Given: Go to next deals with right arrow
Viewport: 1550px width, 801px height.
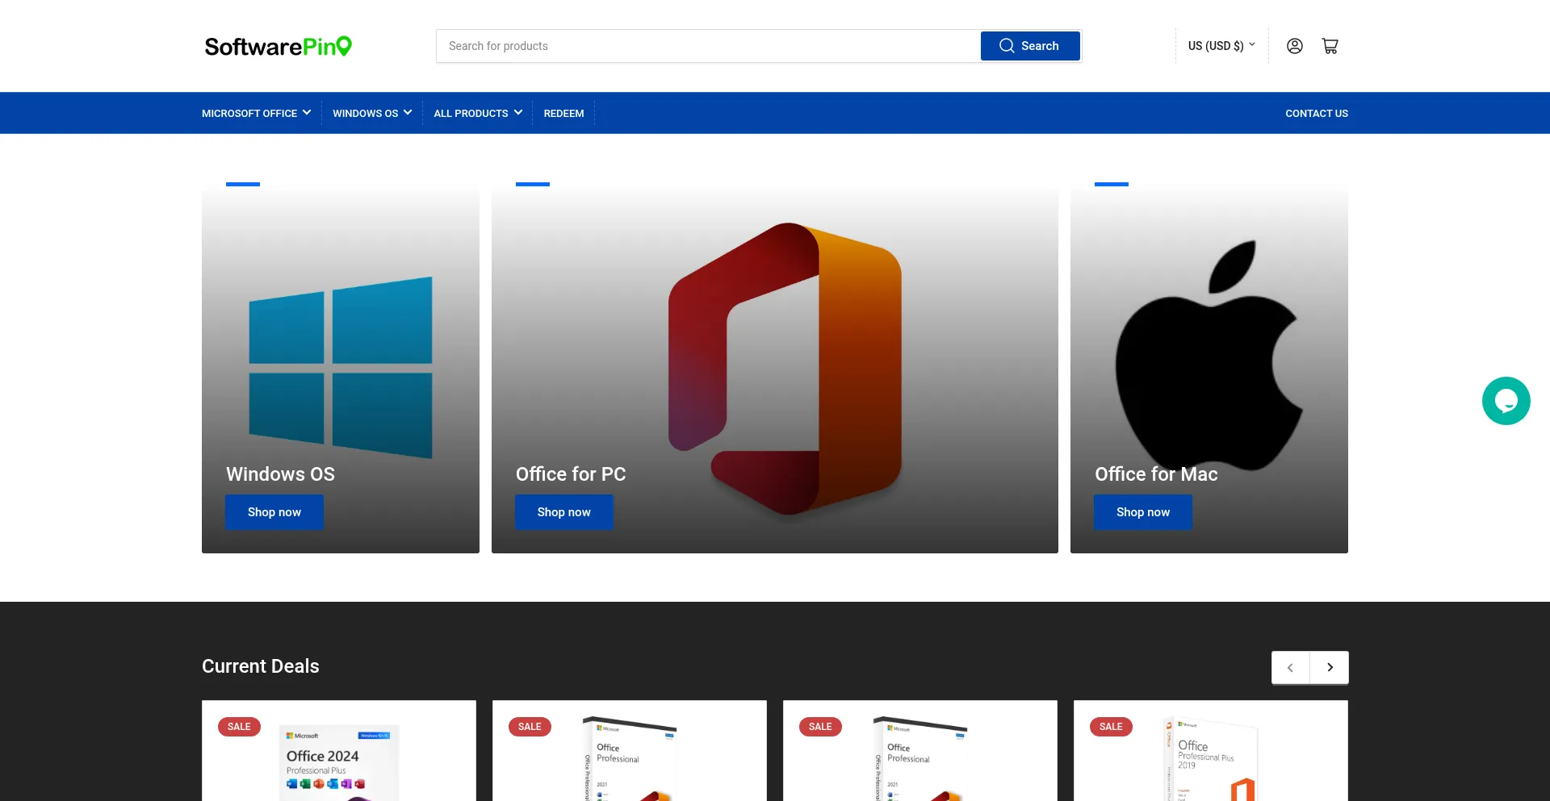Looking at the screenshot, I should 1330,667.
